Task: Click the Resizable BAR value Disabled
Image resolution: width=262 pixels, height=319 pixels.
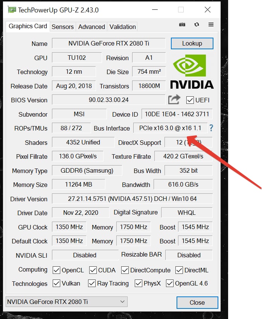Action: click(189, 255)
